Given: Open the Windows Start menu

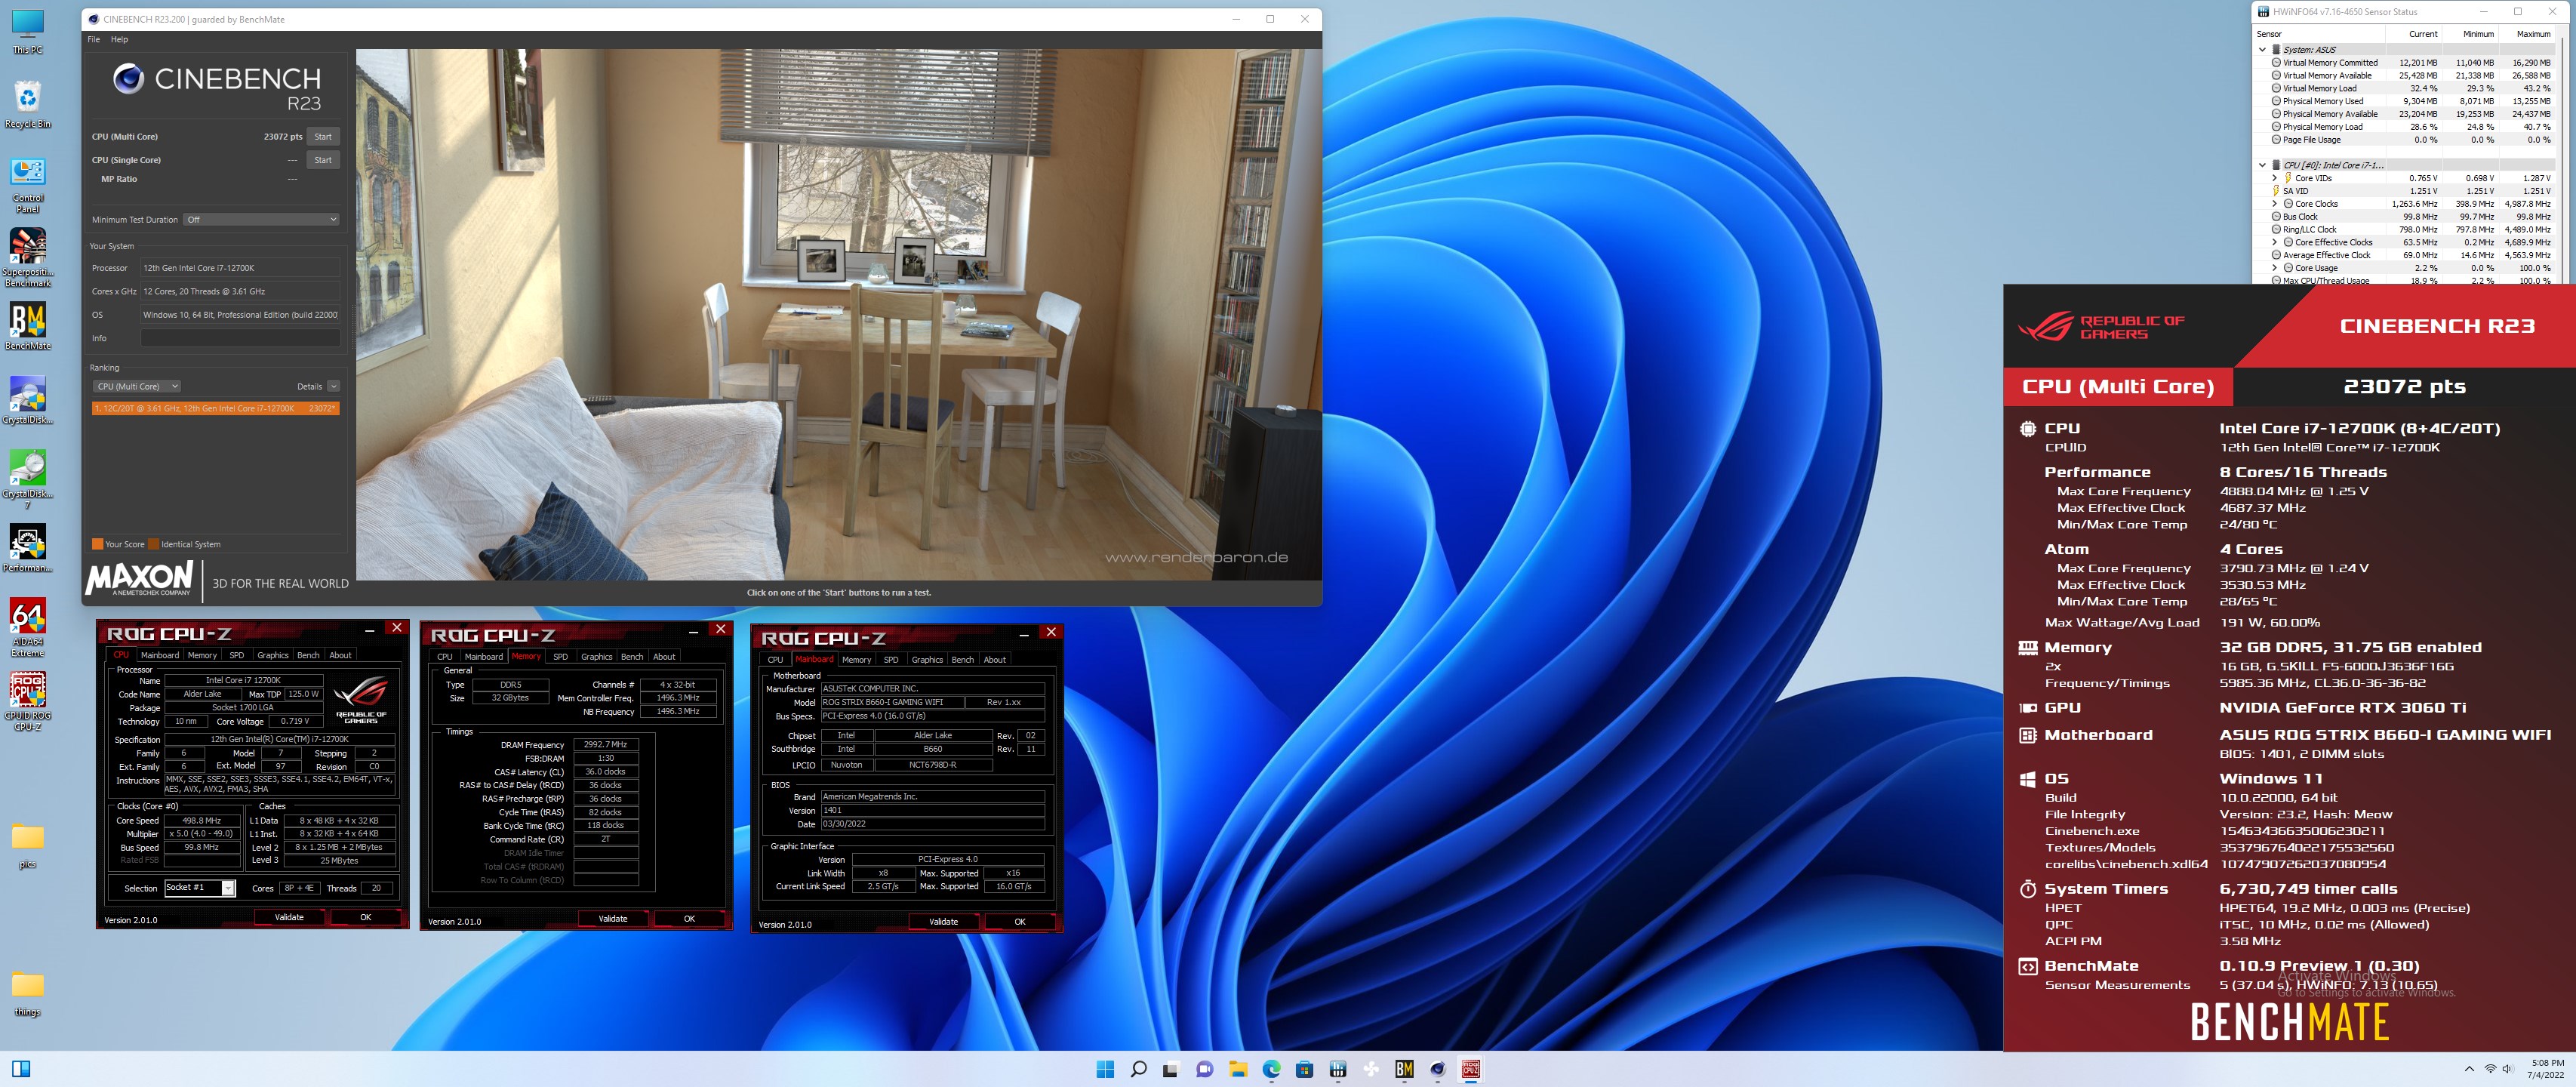Looking at the screenshot, I should click(x=1105, y=1069).
